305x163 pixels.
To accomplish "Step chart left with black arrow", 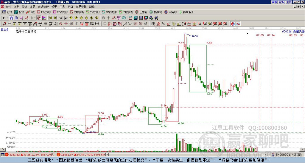I will coord(61,18).
